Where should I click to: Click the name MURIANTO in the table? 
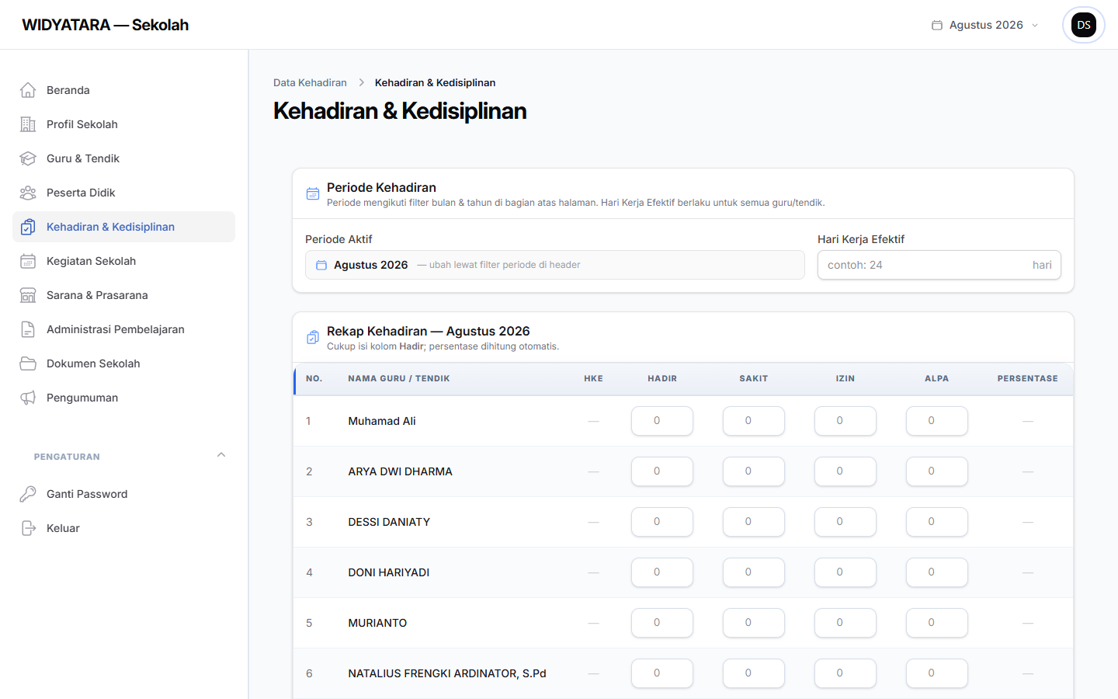[x=377, y=623]
